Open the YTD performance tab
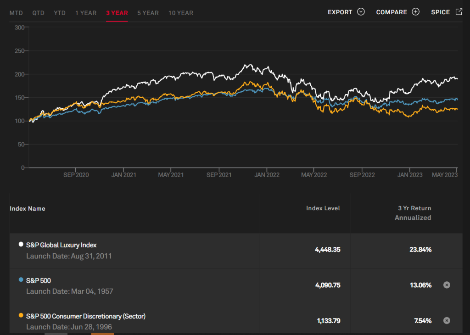The width and height of the screenshot is (470, 335). pyautogui.click(x=60, y=13)
